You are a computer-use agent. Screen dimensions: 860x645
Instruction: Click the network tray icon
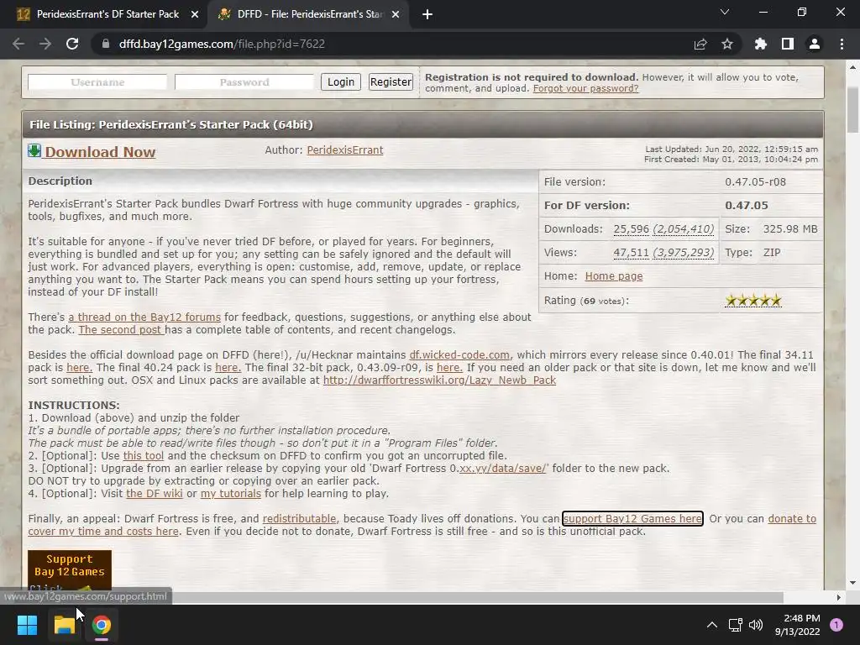coord(735,625)
